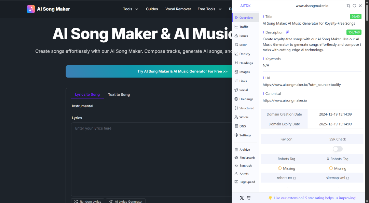
Task: Switch to the Text to Song tab
Action: coord(119,94)
